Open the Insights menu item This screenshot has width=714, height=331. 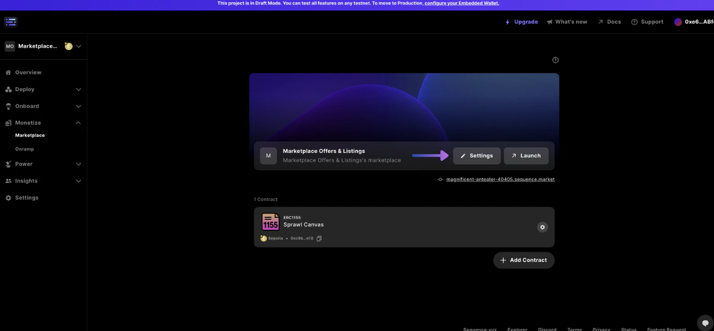click(26, 181)
